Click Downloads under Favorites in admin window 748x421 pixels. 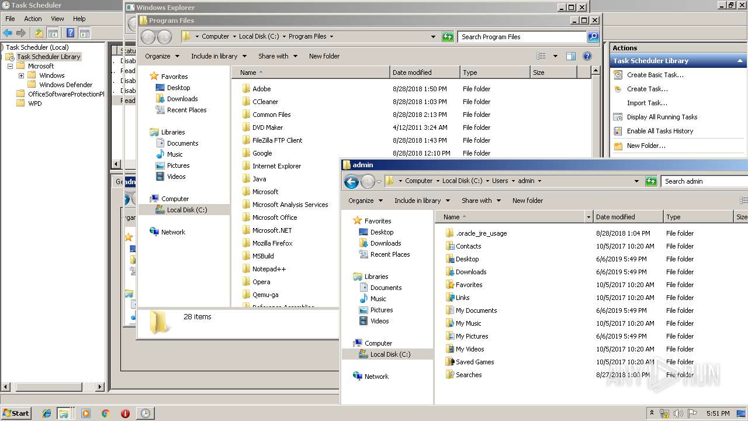click(386, 243)
